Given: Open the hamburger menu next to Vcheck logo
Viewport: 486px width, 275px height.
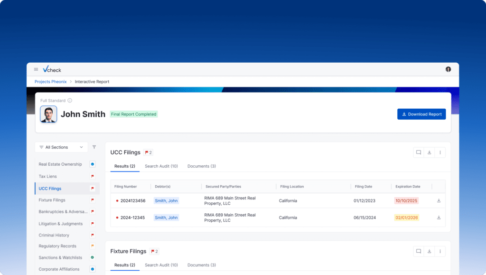Looking at the screenshot, I should pyautogui.click(x=36, y=69).
